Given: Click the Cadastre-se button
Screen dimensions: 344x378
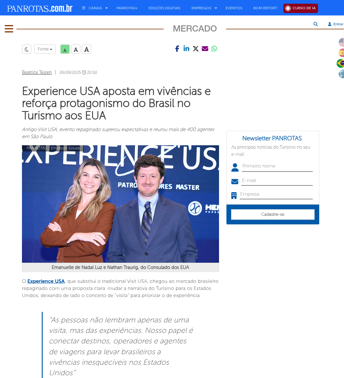Looking at the screenshot, I should coord(273,214).
